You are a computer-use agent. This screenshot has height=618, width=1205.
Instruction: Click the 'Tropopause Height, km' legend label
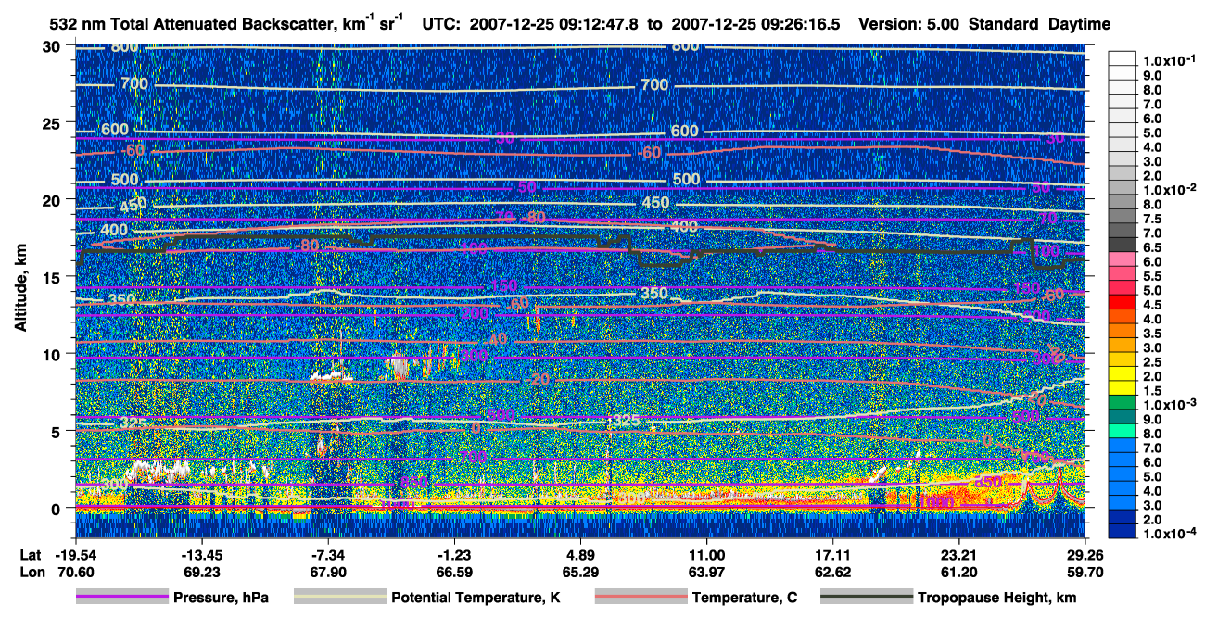[x=997, y=599]
